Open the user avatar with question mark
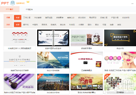Image resolution: width=136 pixels, height=95 pixels. click(12, 3)
